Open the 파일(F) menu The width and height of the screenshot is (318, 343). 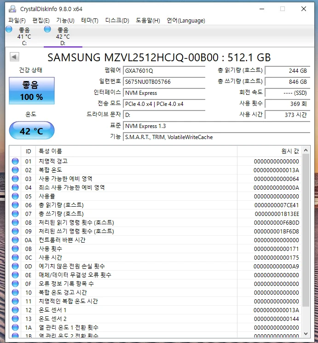point(17,21)
